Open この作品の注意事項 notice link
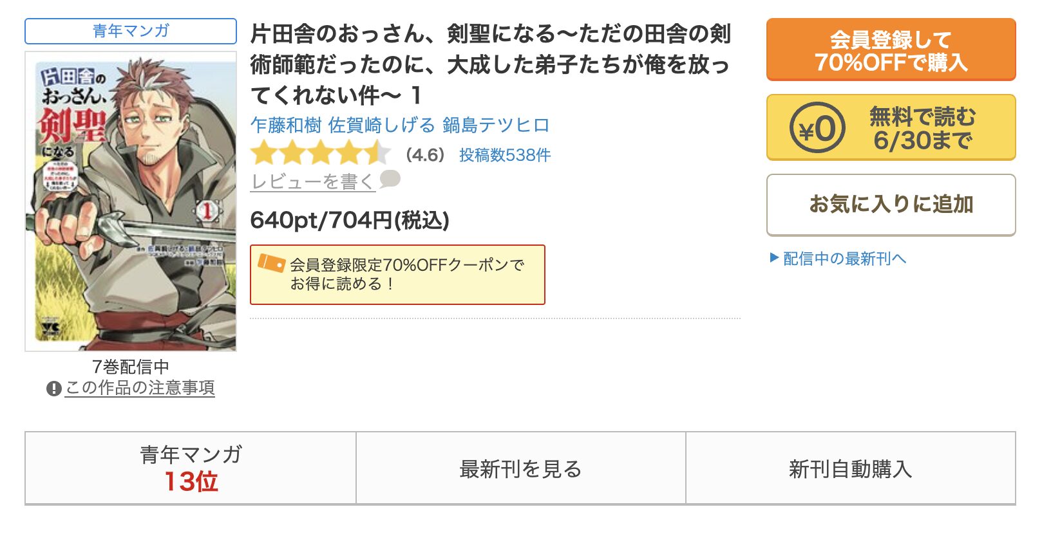Image resolution: width=1042 pixels, height=534 pixels. pos(140,388)
